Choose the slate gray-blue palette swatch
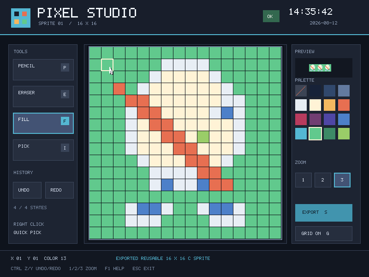Screen dimensions: 369x277 tap(344, 90)
